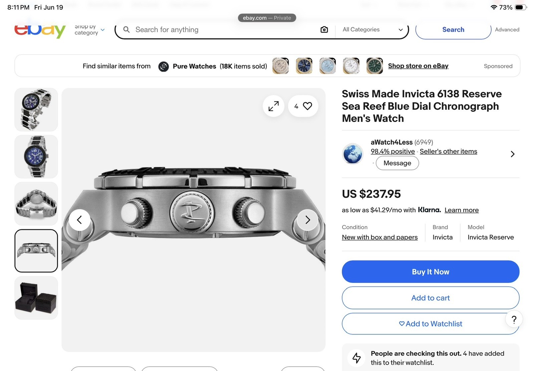
Task: Show next watch photo
Action: pyautogui.click(x=307, y=220)
